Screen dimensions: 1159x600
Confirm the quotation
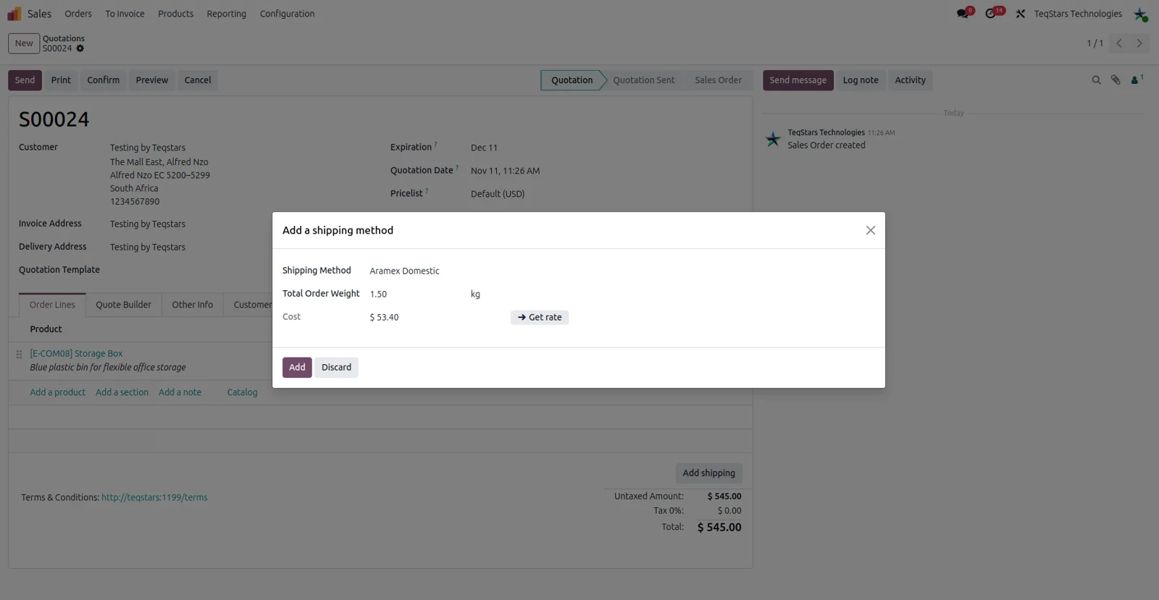pos(104,80)
